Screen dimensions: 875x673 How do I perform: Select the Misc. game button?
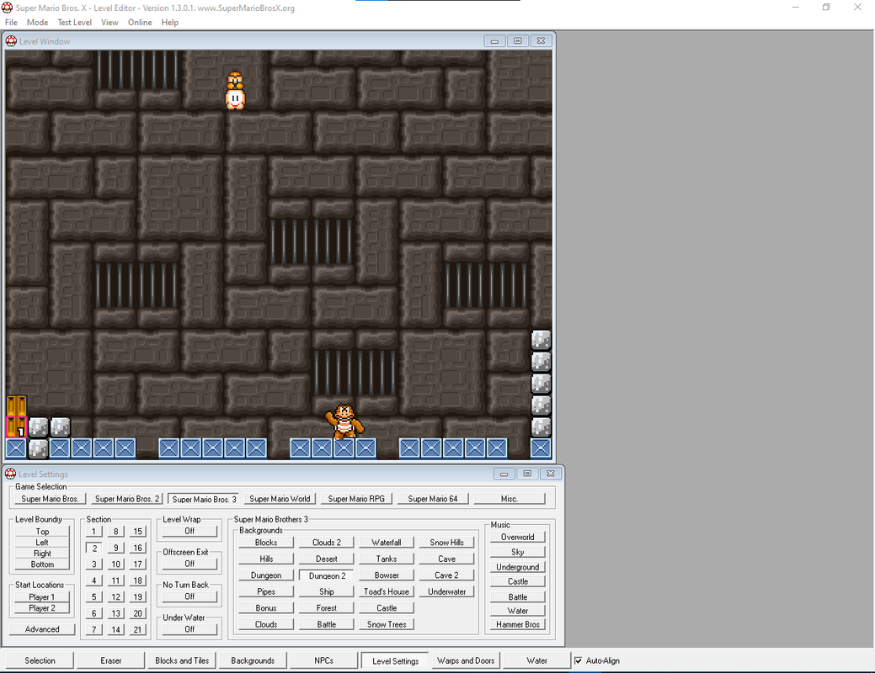point(510,499)
